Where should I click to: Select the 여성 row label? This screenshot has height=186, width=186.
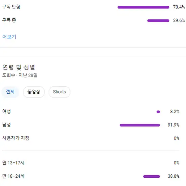tap(7, 111)
